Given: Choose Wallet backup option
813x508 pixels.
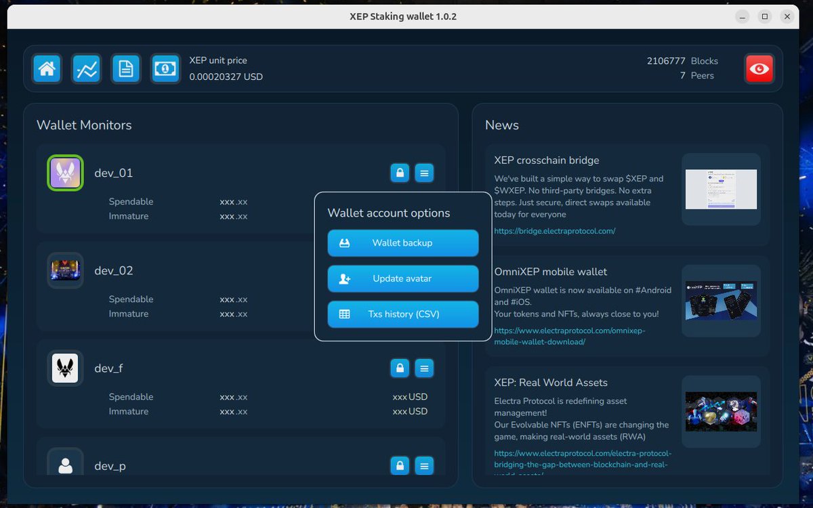Looking at the screenshot, I should coord(403,242).
